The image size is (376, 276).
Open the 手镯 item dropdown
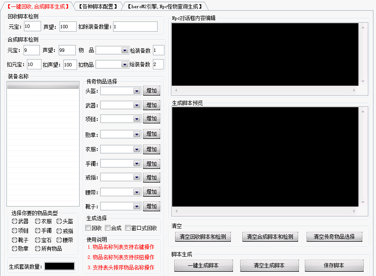(x=137, y=163)
